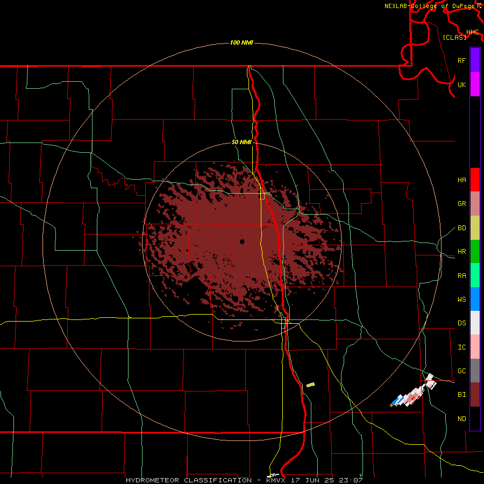Click the purple RF color swatch
This screenshot has width=484, height=484.
point(475,60)
